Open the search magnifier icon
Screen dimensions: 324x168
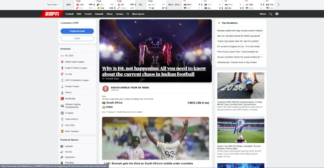(x=271, y=14)
